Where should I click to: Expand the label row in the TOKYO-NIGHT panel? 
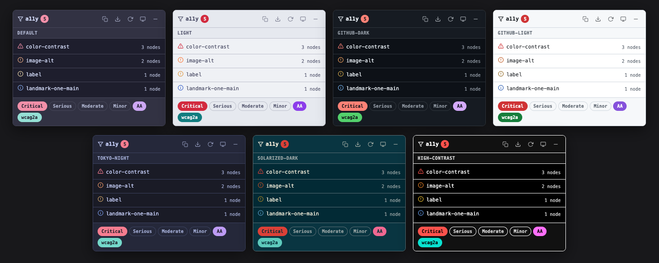(x=169, y=200)
